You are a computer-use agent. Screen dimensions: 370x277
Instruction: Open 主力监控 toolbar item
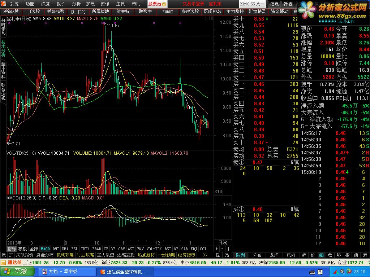click(235, 11)
